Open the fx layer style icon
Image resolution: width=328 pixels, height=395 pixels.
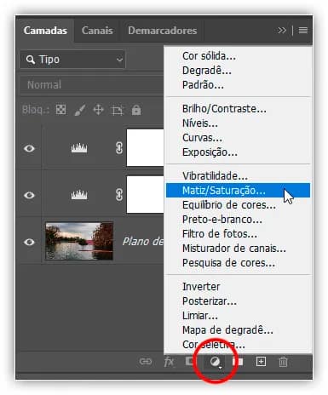click(169, 362)
